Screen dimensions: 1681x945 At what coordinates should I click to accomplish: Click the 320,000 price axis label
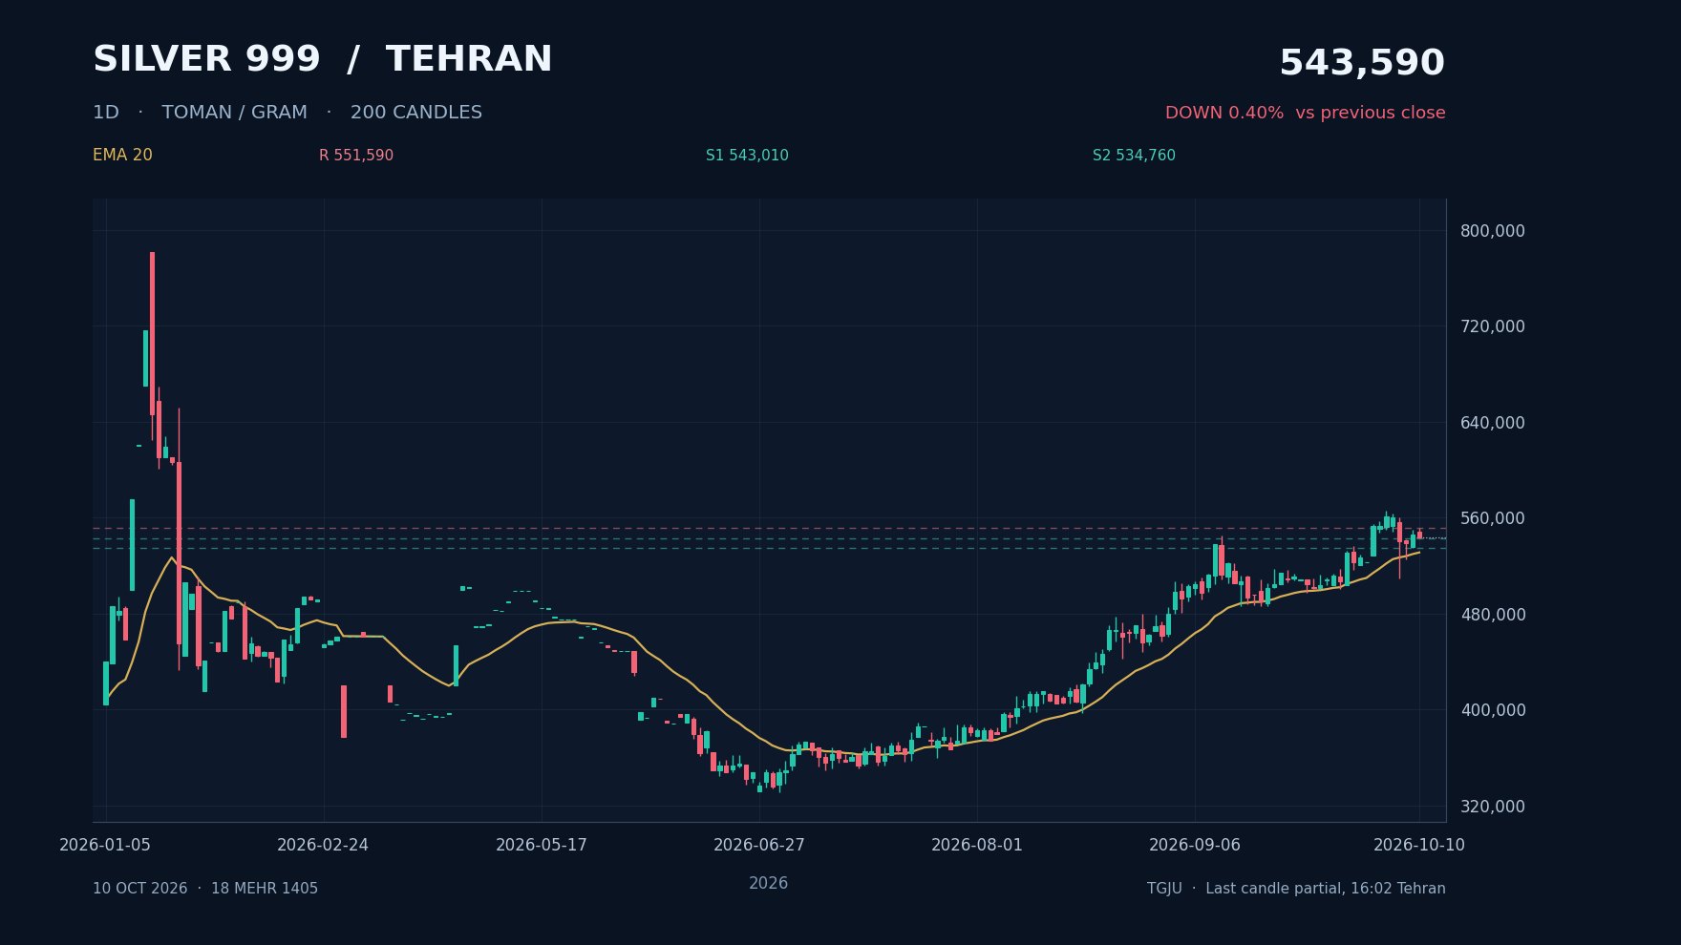pos(1492,807)
